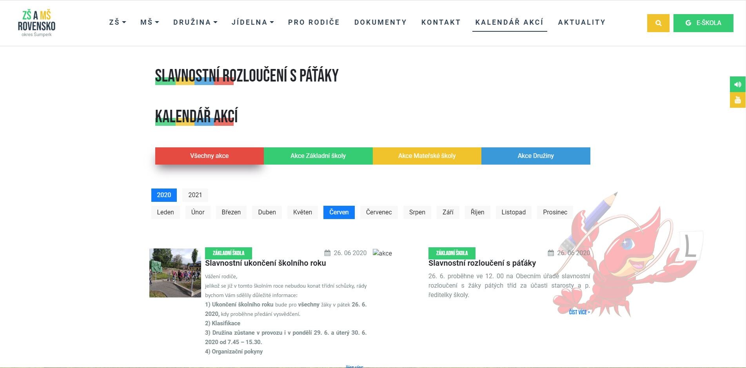Open the YouTube icon on right edge
Screen dimensions: 746x368
point(737,100)
